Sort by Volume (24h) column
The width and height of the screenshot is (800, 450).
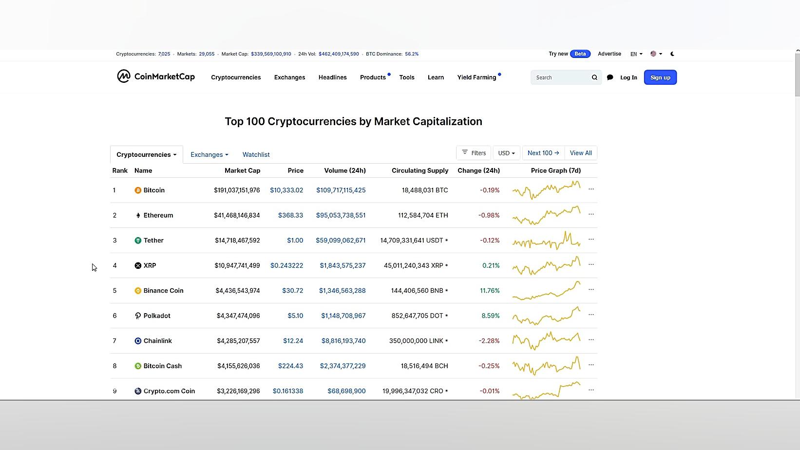tap(345, 170)
